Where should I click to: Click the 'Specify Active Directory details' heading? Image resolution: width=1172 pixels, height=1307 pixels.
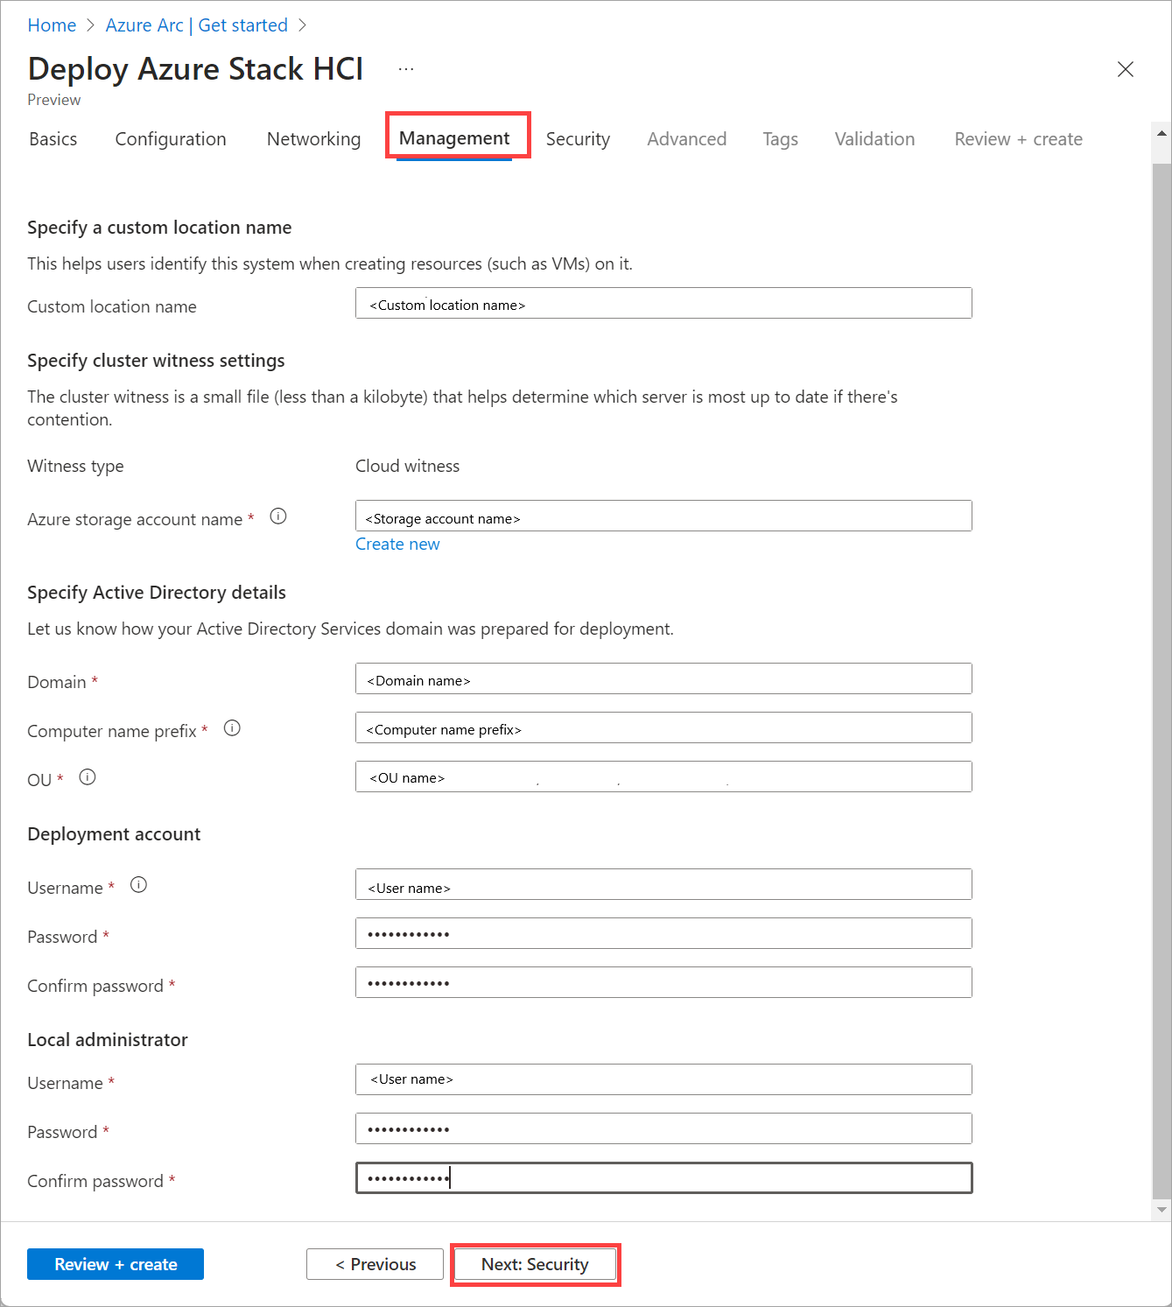click(x=157, y=593)
